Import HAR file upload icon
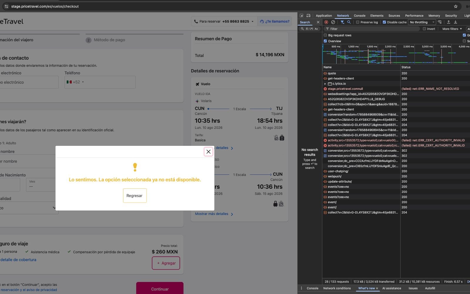The height and width of the screenshot is (294, 470). click(x=449, y=22)
